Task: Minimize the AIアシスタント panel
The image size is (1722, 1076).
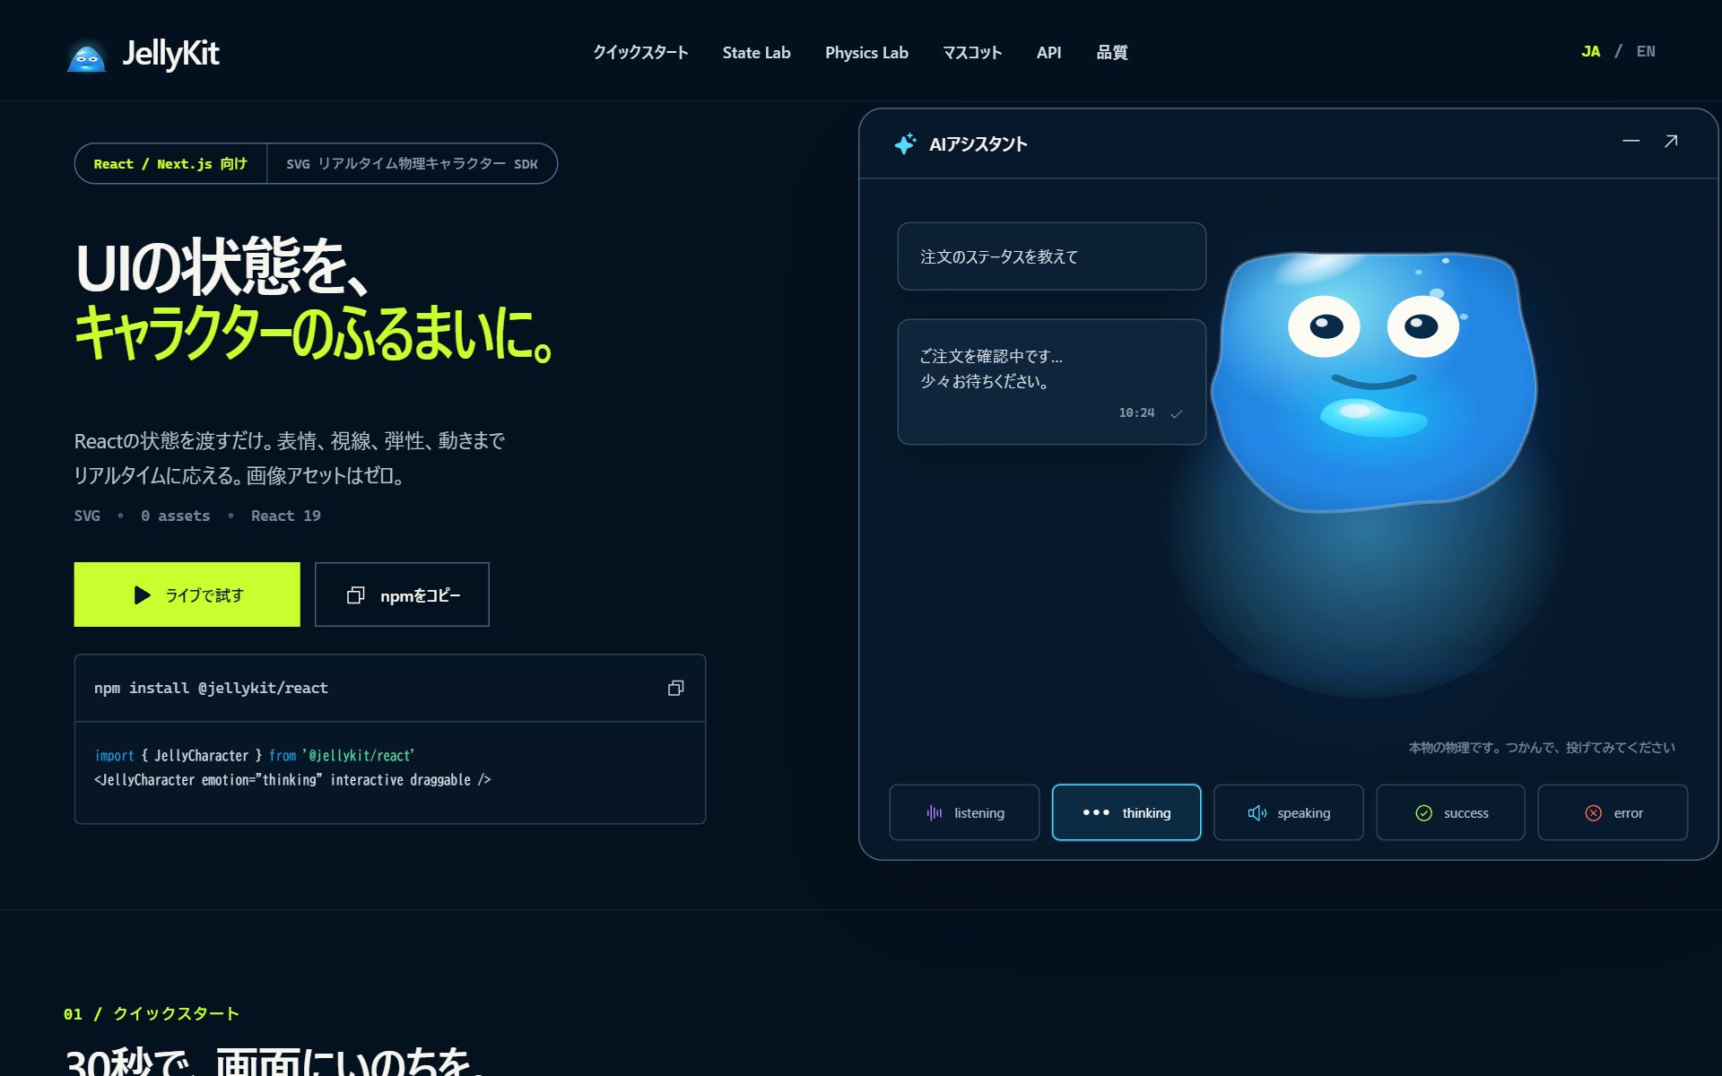Action: pyautogui.click(x=1631, y=141)
